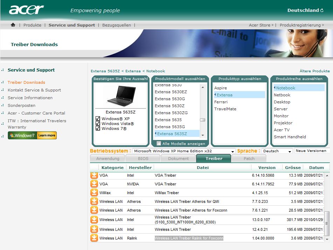Toggle the Windows Vista checkbox

[98, 123]
